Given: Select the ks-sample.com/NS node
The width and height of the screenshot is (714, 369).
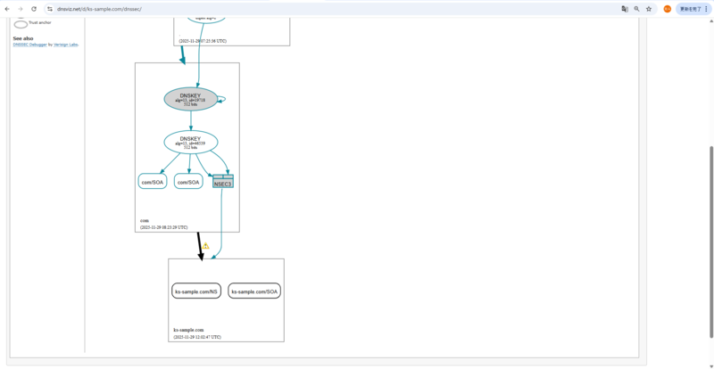Looking at the screenshot, I should pyautogui.click(x=196, y=291).
